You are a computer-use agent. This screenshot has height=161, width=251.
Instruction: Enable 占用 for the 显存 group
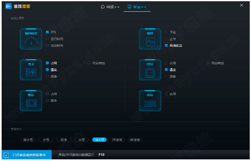point(47,94)
